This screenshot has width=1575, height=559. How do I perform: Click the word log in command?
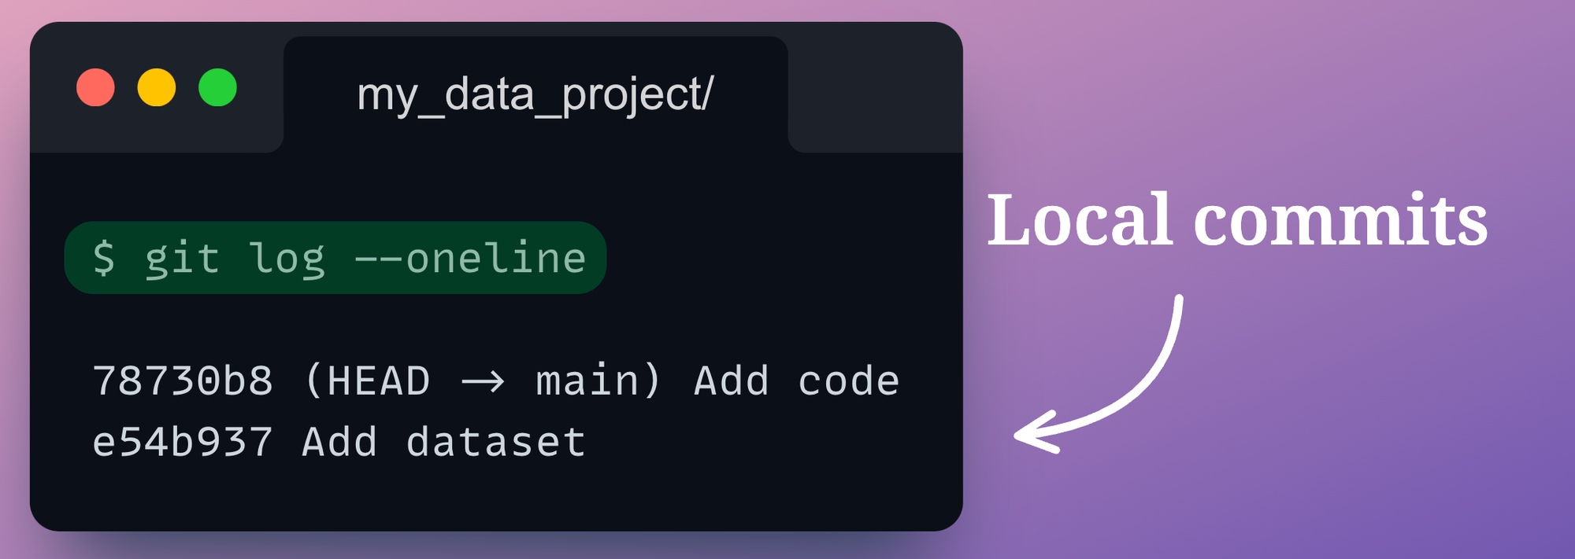click(x=287, y=258)
